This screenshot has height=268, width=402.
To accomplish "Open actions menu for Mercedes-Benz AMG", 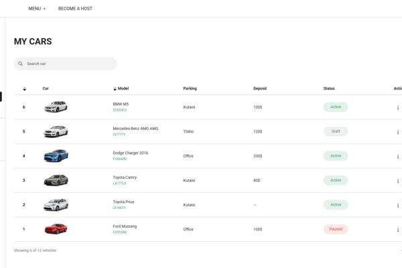I will click(398, 132).
